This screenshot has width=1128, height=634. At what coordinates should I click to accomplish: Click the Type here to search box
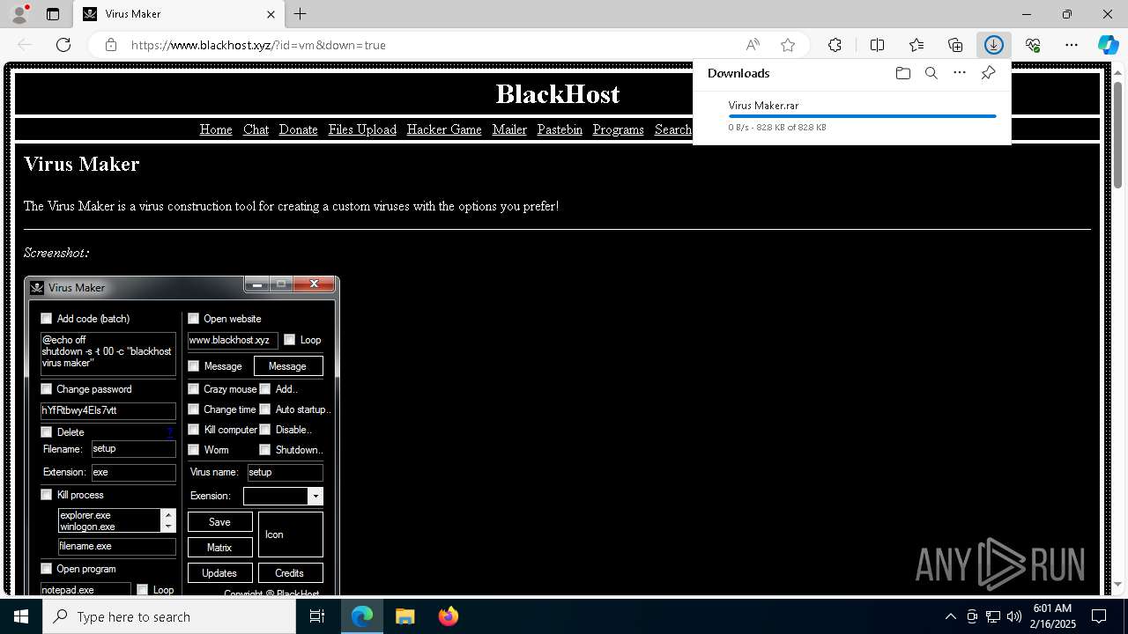click(x=169, y=616)
